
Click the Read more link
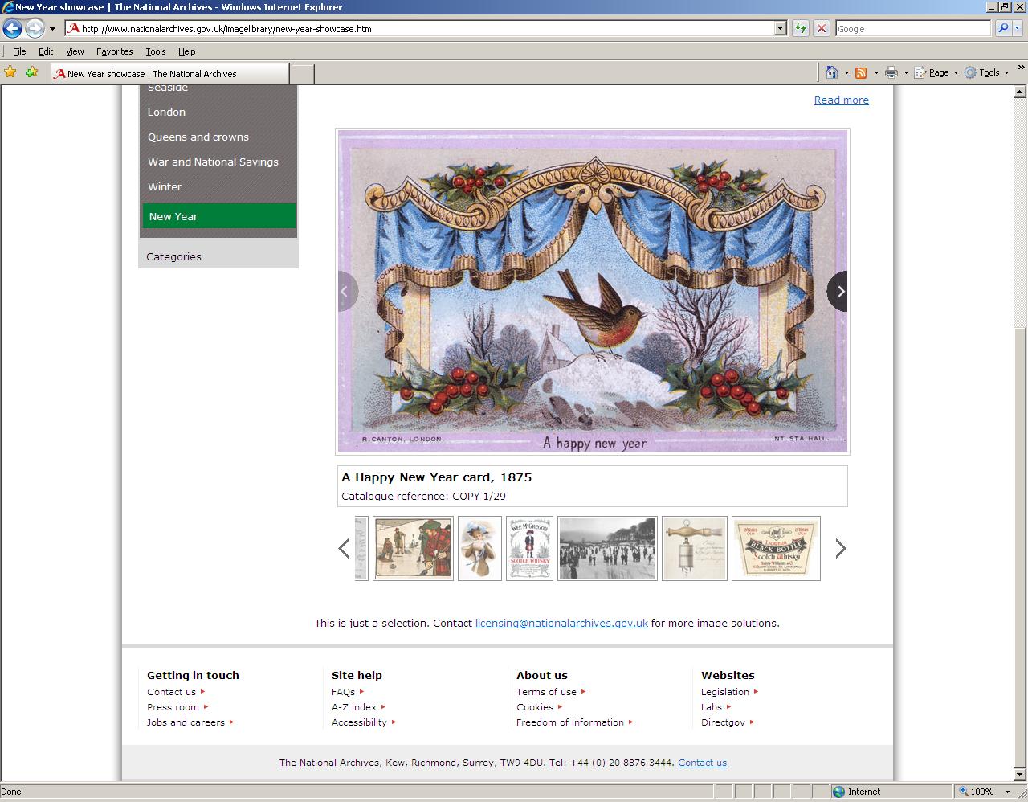[x=841, y=100]
